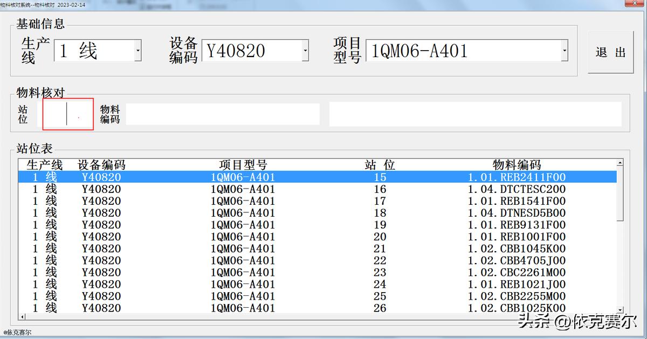Click the 物料编码 material code input field
Image resolution: width=647 pixels, height=339 pixels.
223,113
